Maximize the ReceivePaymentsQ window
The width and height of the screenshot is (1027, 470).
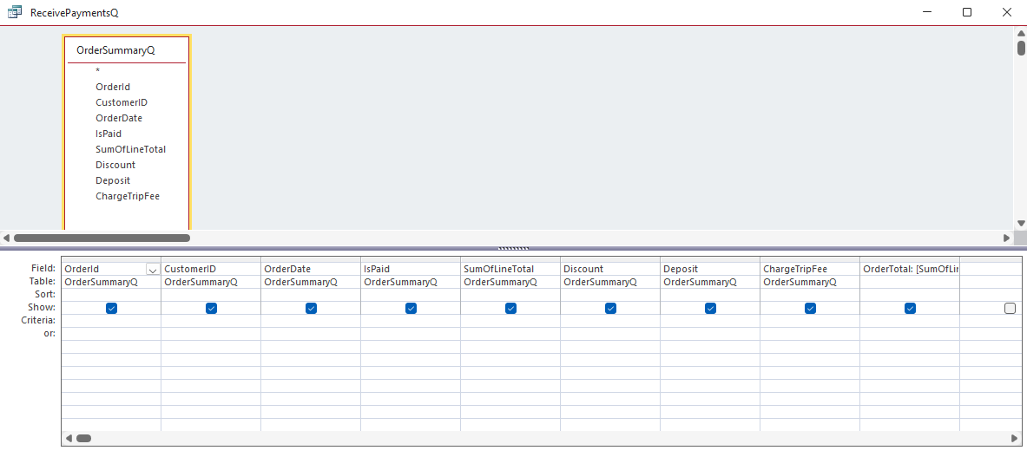click(967, 12)
